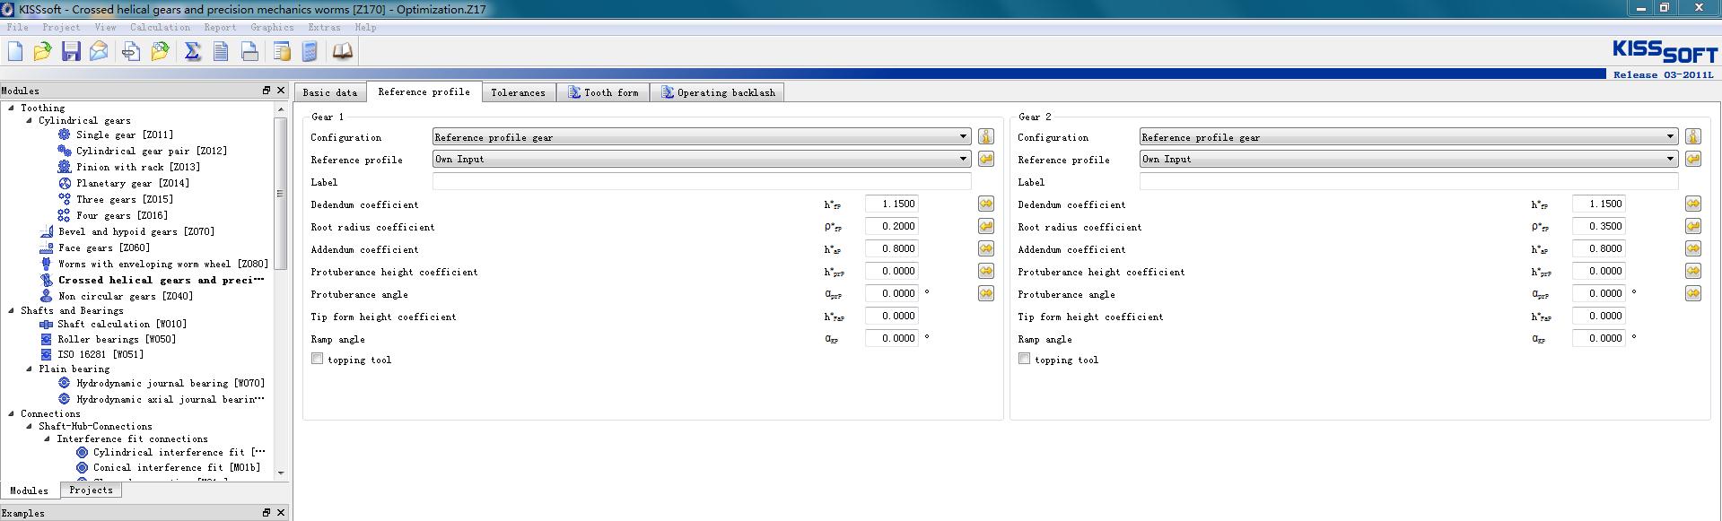This screenshot has width=1722, height=521.
Task: Select Bevel and hypoid gears [Z070] module
Action: click(x=136, y=231)
